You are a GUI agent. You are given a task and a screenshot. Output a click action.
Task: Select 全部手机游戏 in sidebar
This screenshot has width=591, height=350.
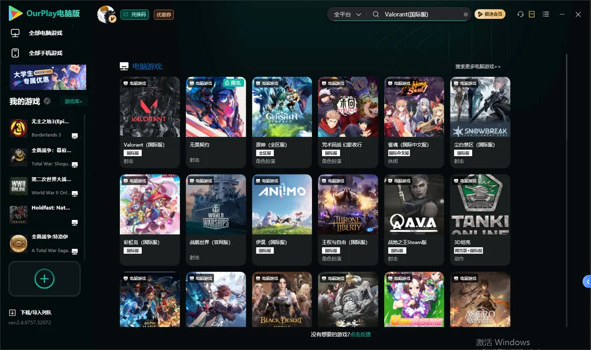tap(46, 53)
